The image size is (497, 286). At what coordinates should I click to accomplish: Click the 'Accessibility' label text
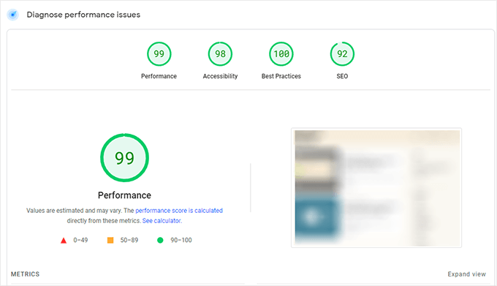click(220, 76)
